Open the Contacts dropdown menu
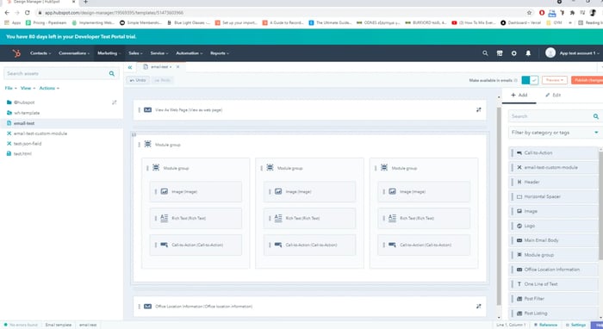 coord(40,53)
